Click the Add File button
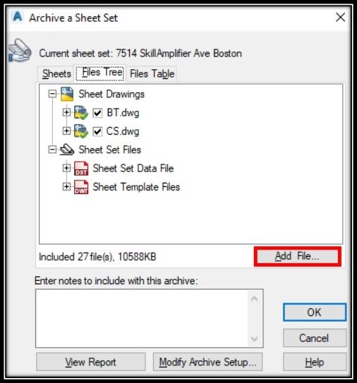Viewport: 357px width, 383px height. (297, 256)
